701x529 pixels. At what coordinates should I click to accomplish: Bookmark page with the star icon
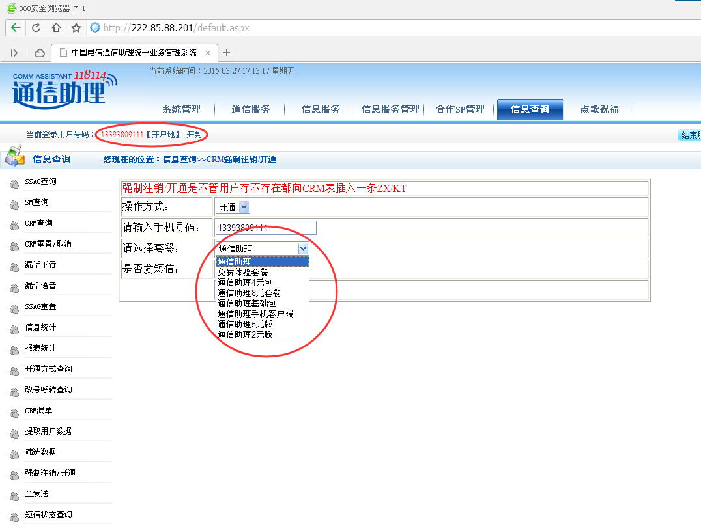(x=76, y=28)
